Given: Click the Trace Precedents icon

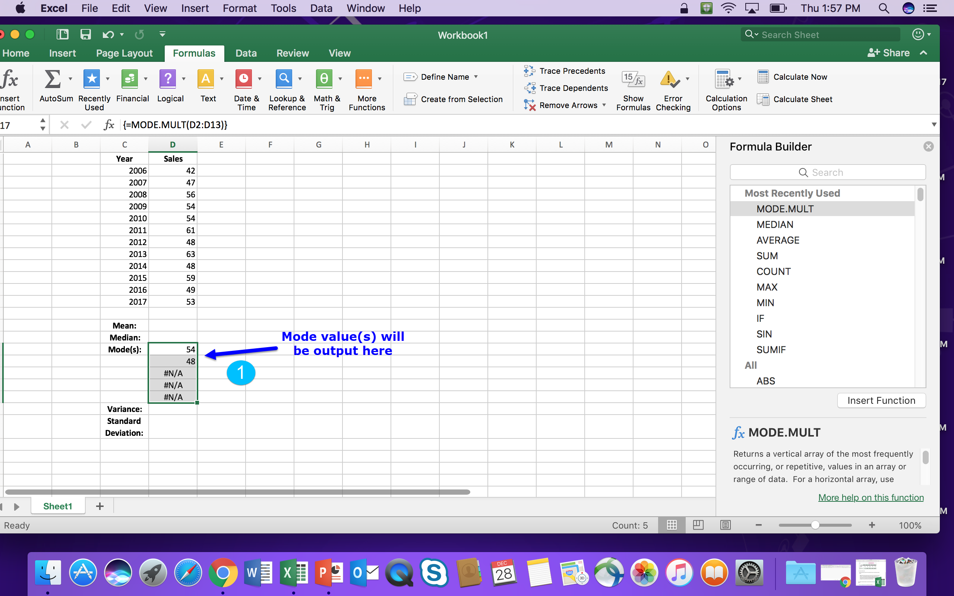Looking at the screenshot, I should (529, 71).
